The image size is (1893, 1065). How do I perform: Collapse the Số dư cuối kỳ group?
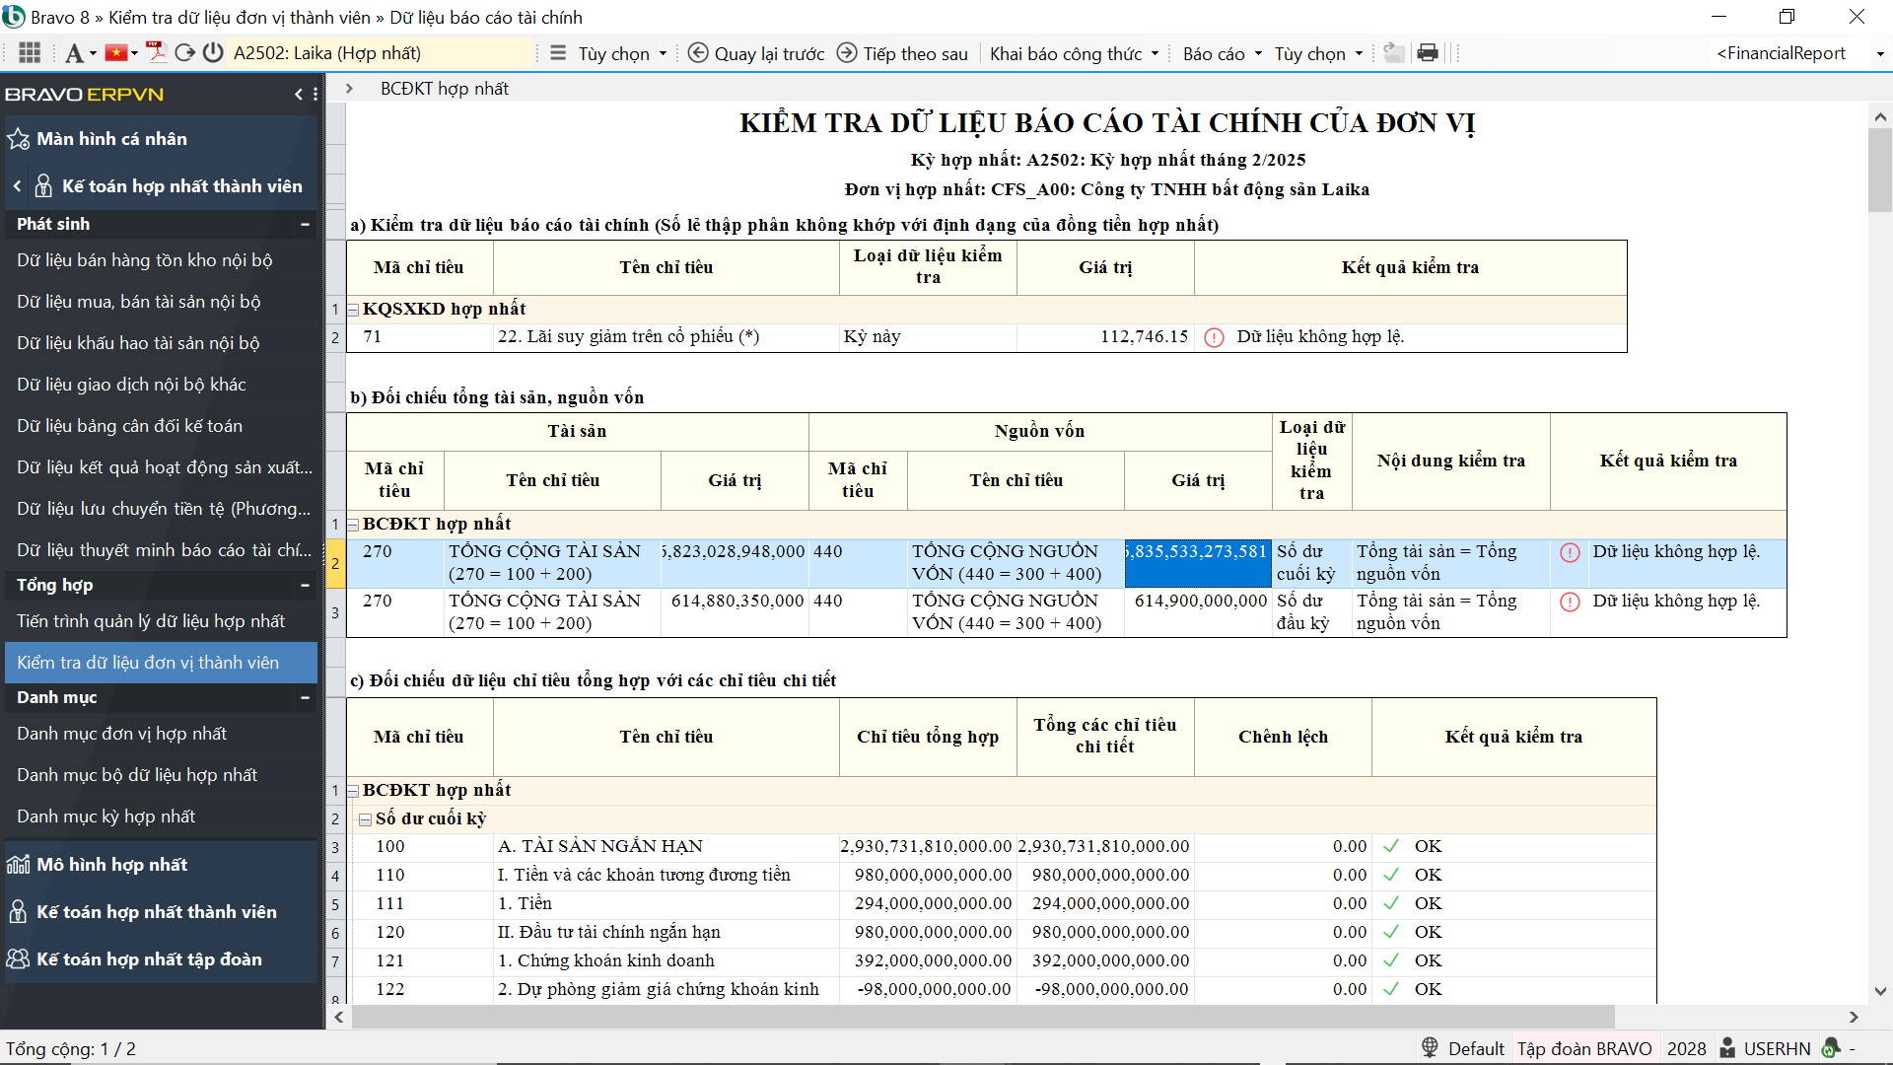(366, 819)
